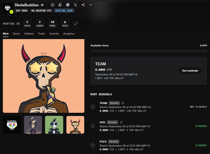This screenshot has width=210, height=154.
Task: Select the SkeleBuddies logo thumbnail
Action: pos(12,125)
